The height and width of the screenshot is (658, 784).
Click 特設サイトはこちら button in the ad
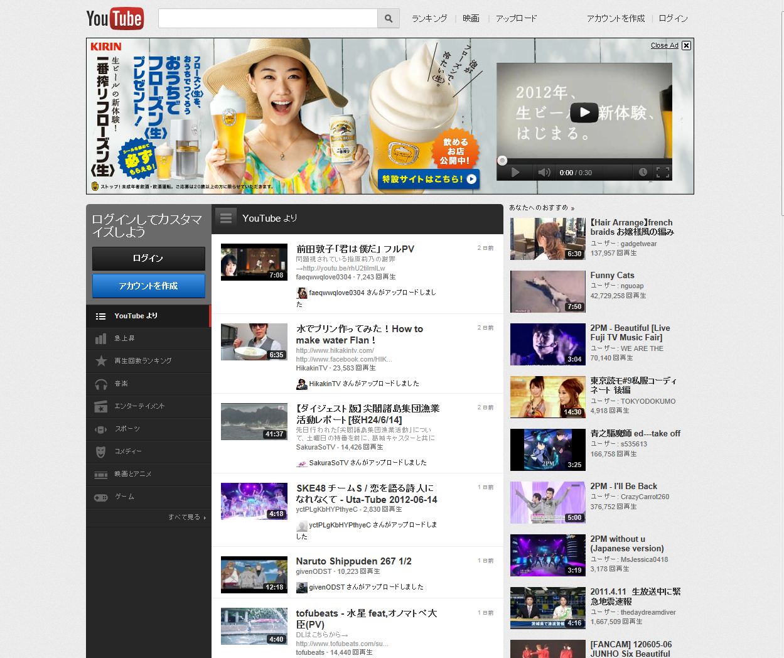click(429, 179)
